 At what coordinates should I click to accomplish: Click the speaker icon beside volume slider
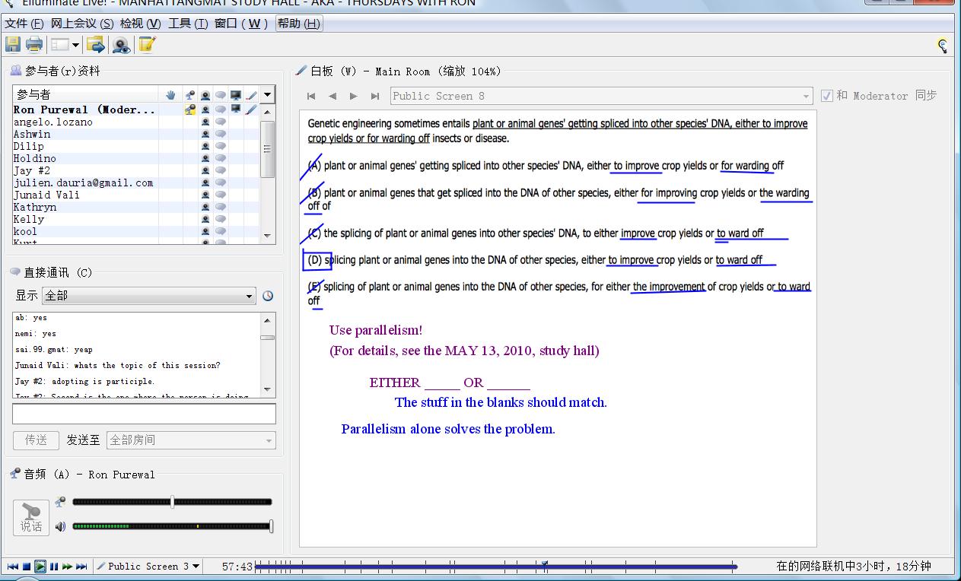60,526
